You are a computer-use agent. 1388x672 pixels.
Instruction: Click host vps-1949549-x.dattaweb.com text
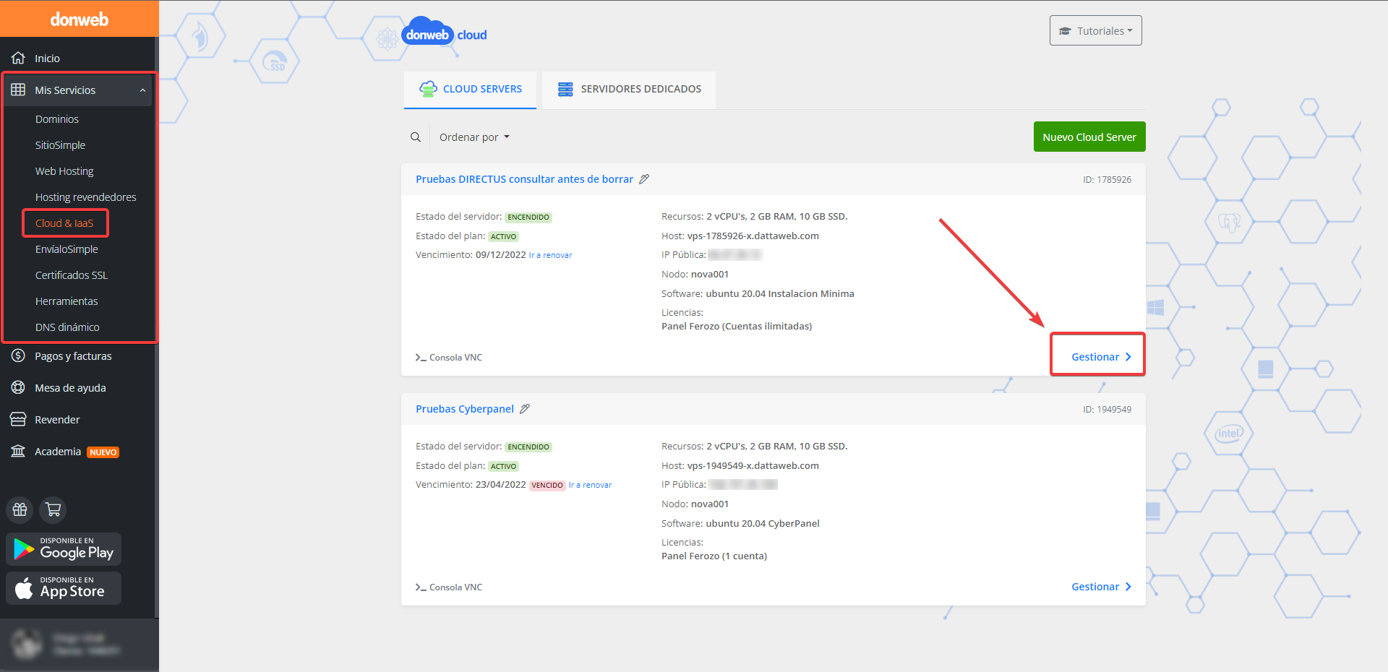click(753, 465)
